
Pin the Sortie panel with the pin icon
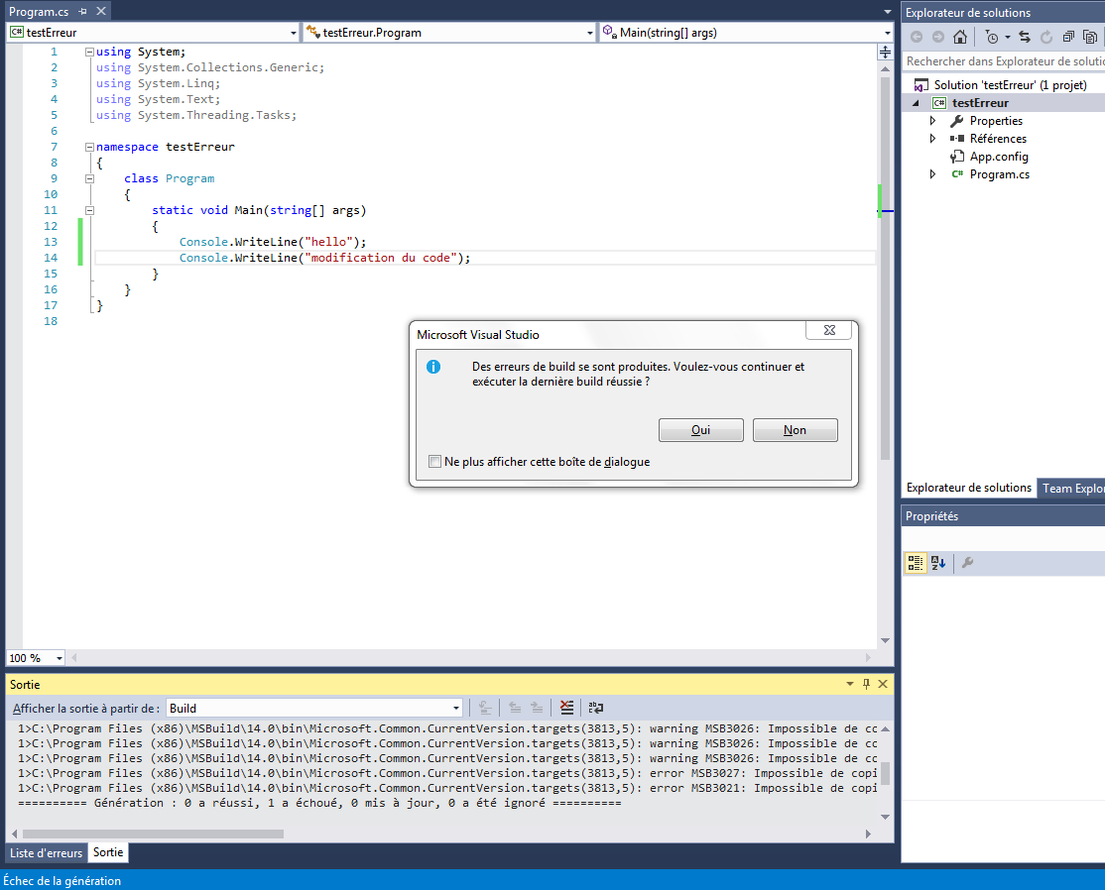coord(864,684)
